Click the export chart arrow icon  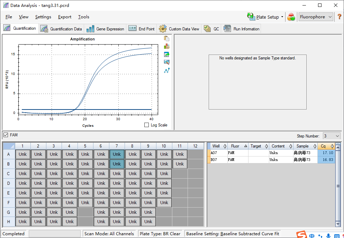click(166, 54)
